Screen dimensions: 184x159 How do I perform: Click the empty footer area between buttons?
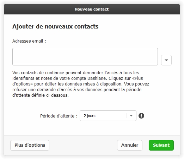(83, 145)
